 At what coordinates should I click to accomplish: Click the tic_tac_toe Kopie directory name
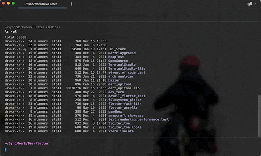125,127
